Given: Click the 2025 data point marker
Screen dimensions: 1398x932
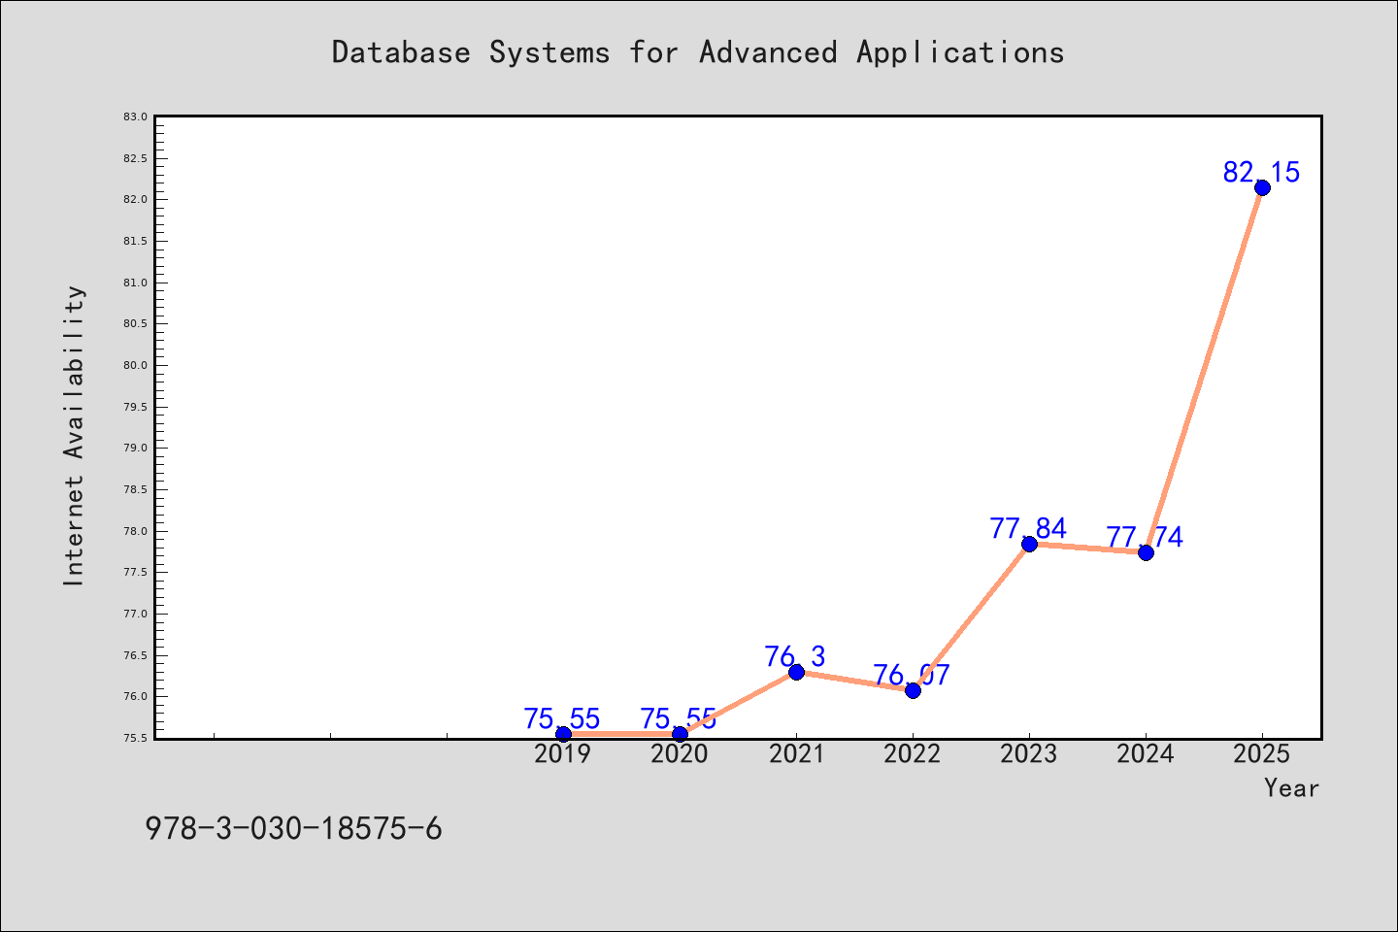Looking at the screenshot, I should point(1262,187).
